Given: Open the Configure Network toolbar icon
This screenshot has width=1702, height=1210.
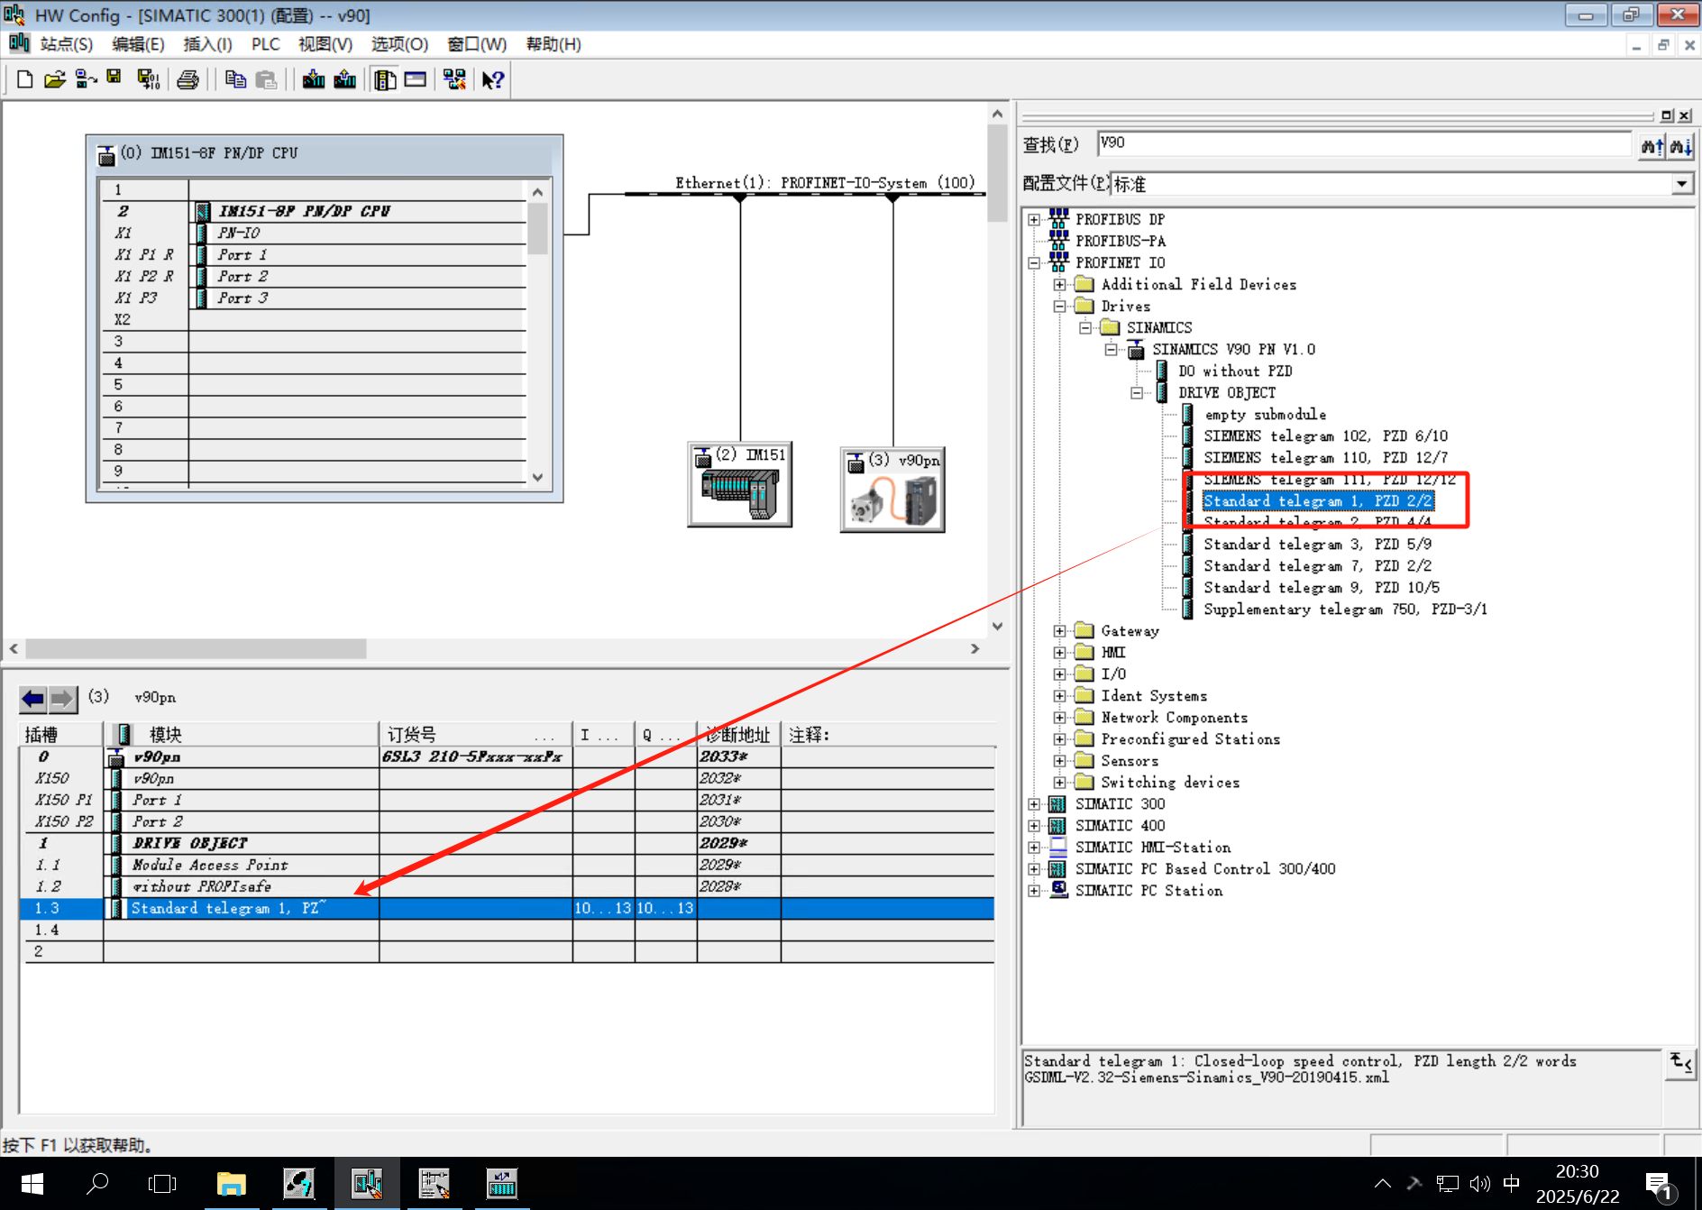Looking at the screenshot, I should (454, 79).
